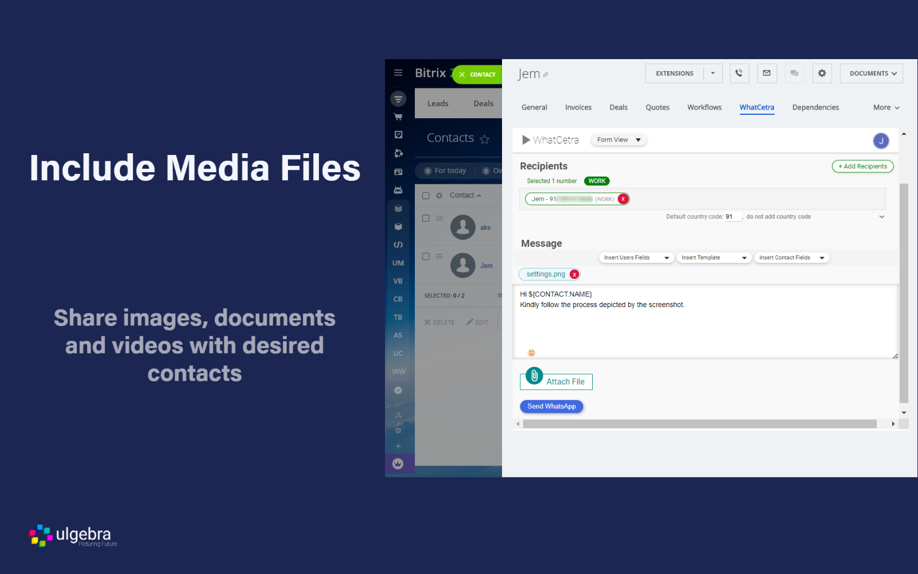Image resolution: width=918 pixels, height=574 pixels.
Task: Open the Jem contact link in list
Action: pyautogui.click(x=487, y=266)
